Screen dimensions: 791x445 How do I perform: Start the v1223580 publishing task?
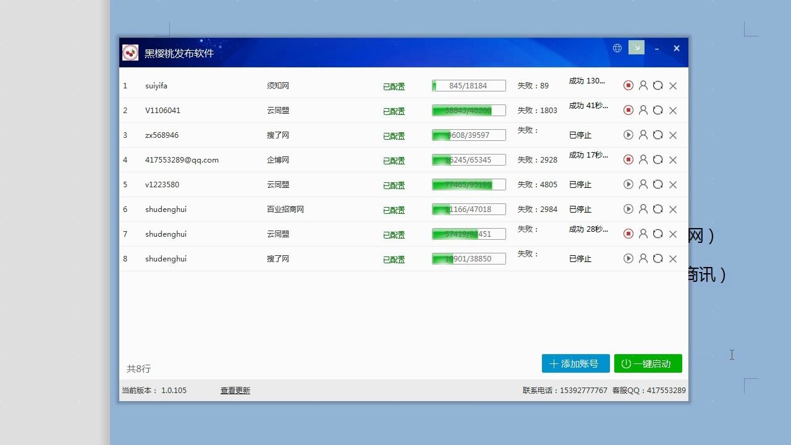tap(628, 184)
